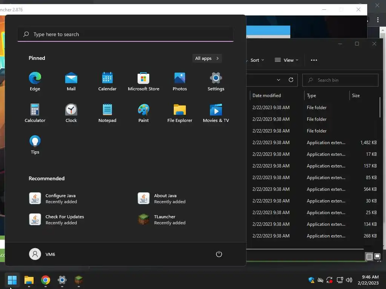This screenshot has height=289, width=386.
Task: Select the row with size 564 KB
Action: click(x=312, y=189)
